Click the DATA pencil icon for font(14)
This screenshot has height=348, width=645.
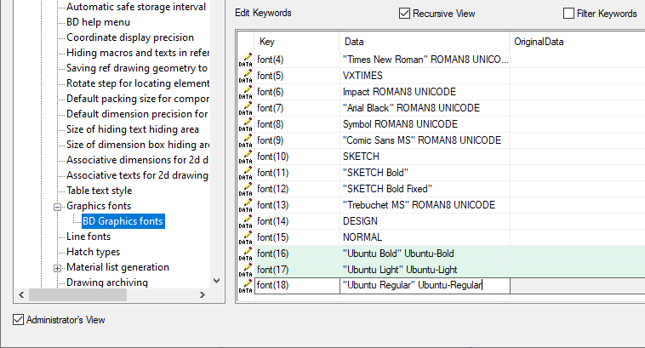(245, 221)
